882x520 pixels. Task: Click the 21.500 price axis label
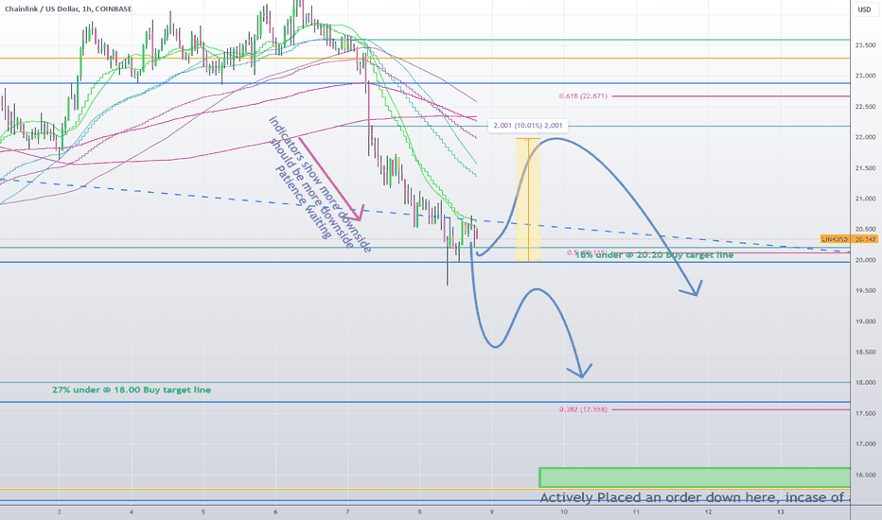coord(865,168)
